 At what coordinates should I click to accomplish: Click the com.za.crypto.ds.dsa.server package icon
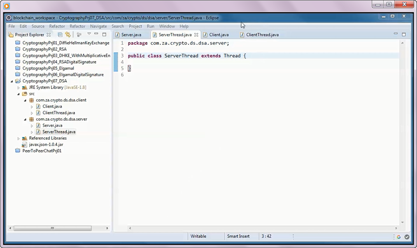(x=31, y=119)
